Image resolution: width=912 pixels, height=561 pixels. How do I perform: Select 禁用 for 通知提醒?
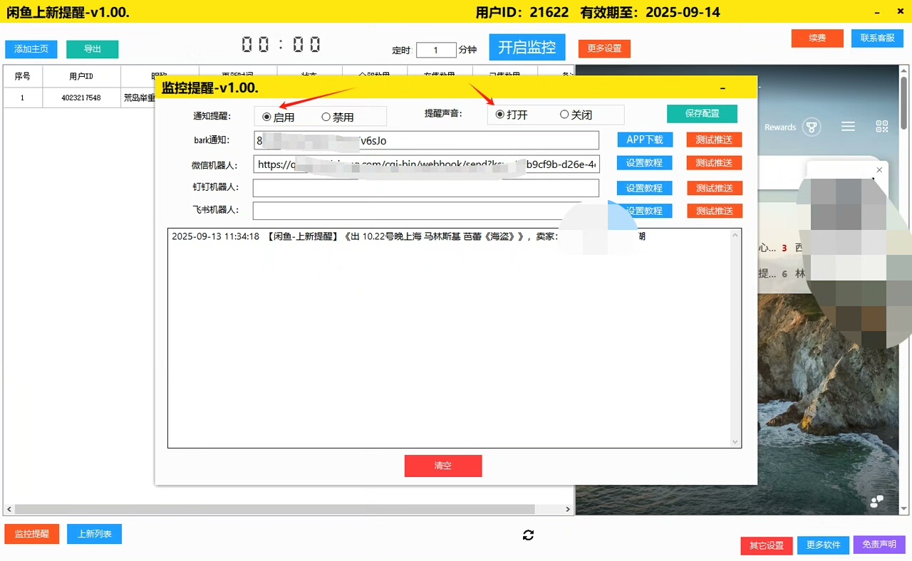pyautogui.click(x=338, y=117)
